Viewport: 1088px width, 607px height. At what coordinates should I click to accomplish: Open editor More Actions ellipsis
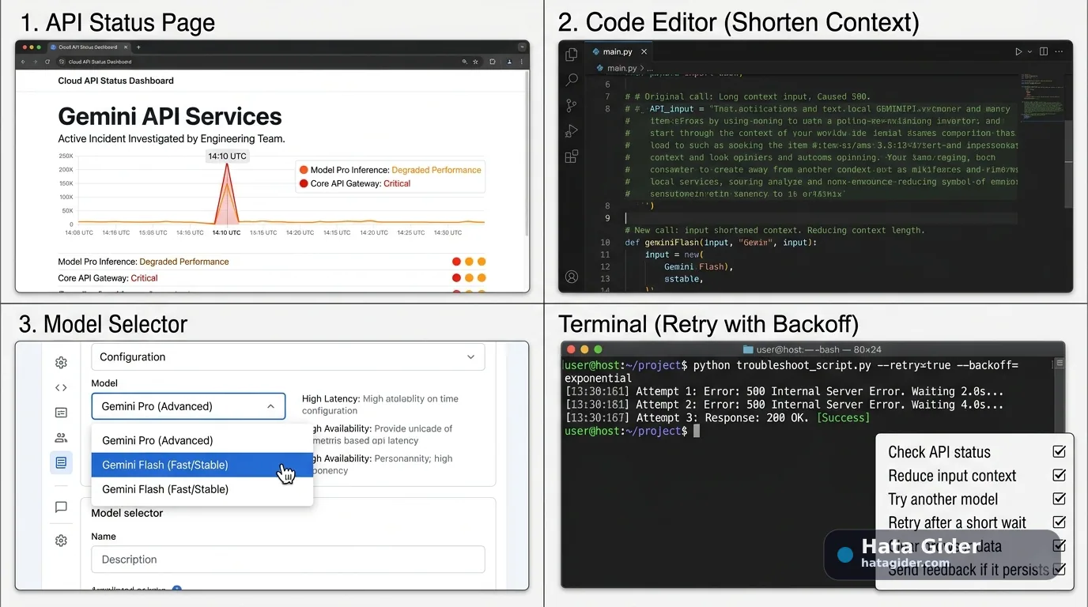tap(1060, 51)
